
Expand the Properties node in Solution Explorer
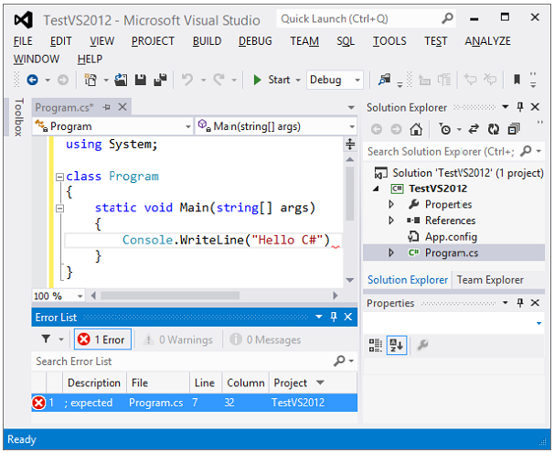pos(391,204)
